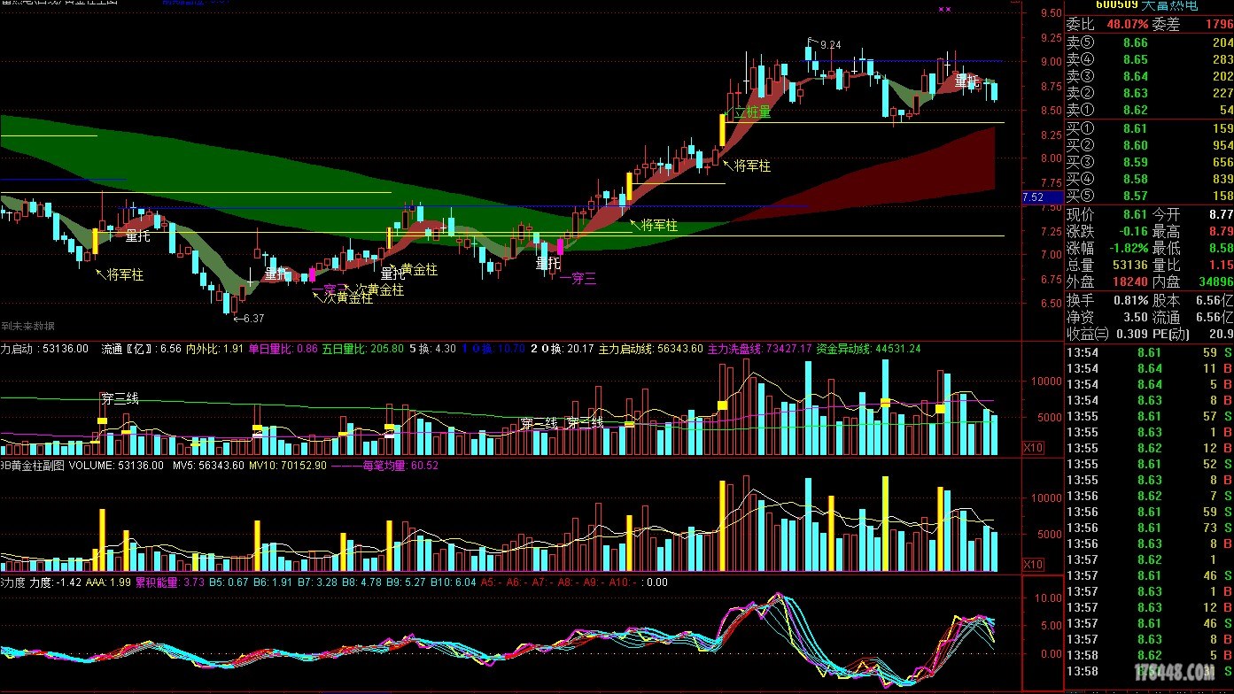Click the 买① bid price 8.61 row

(x=1148, y=128)
